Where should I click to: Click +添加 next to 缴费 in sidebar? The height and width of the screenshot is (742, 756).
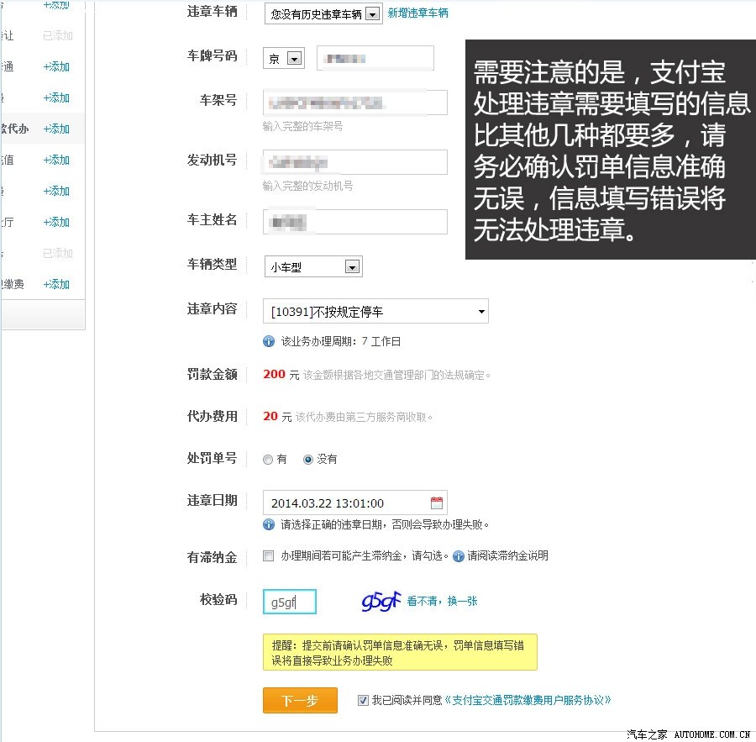[x=56, y=284]
